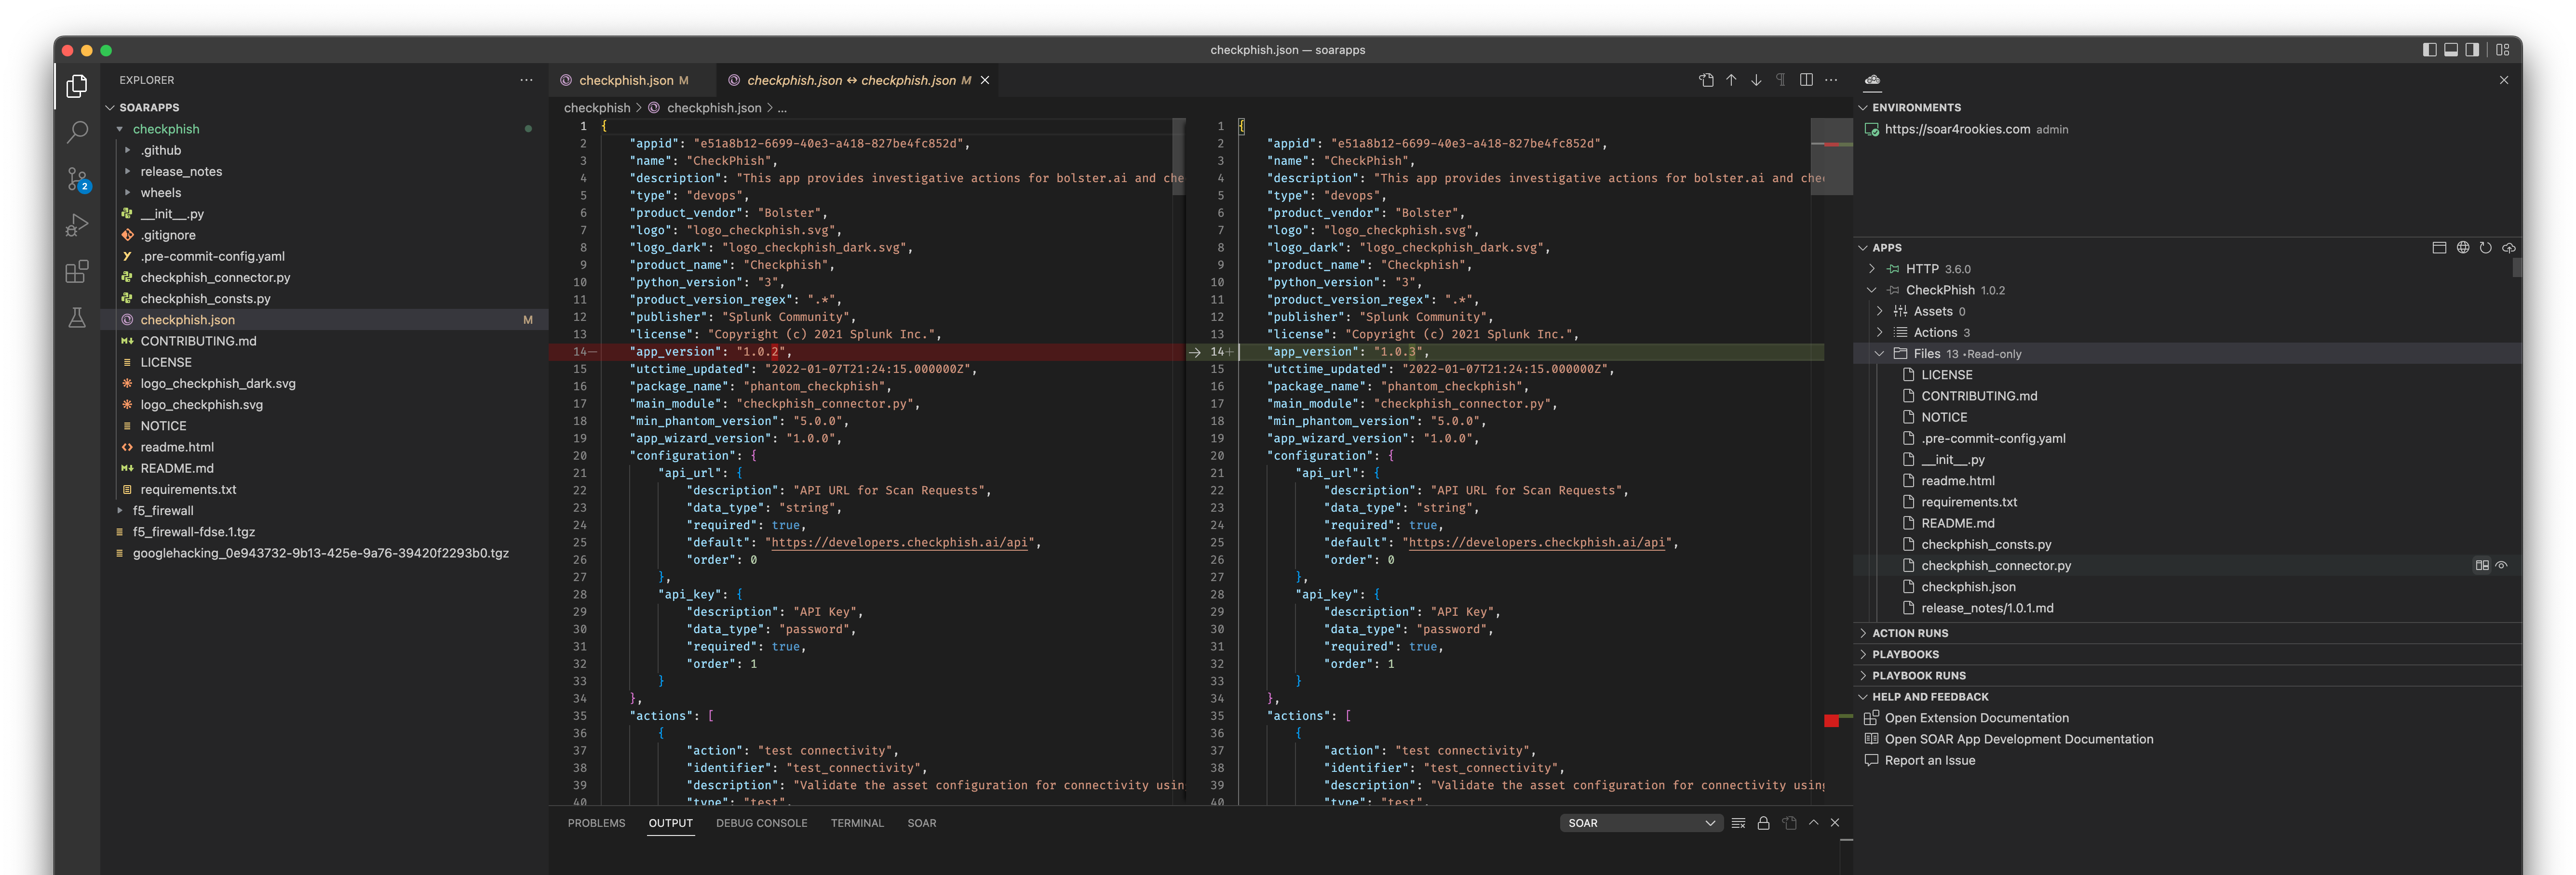Click the cloud upload icon in the APPS header

coord(2509,248)
